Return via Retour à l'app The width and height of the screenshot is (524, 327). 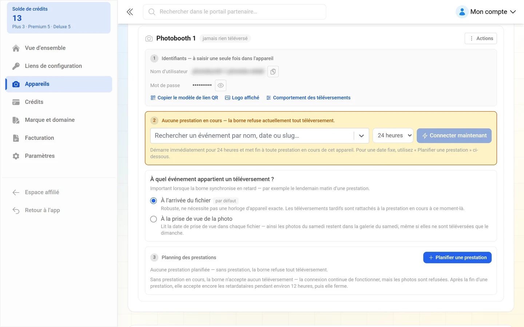point(59,210)
